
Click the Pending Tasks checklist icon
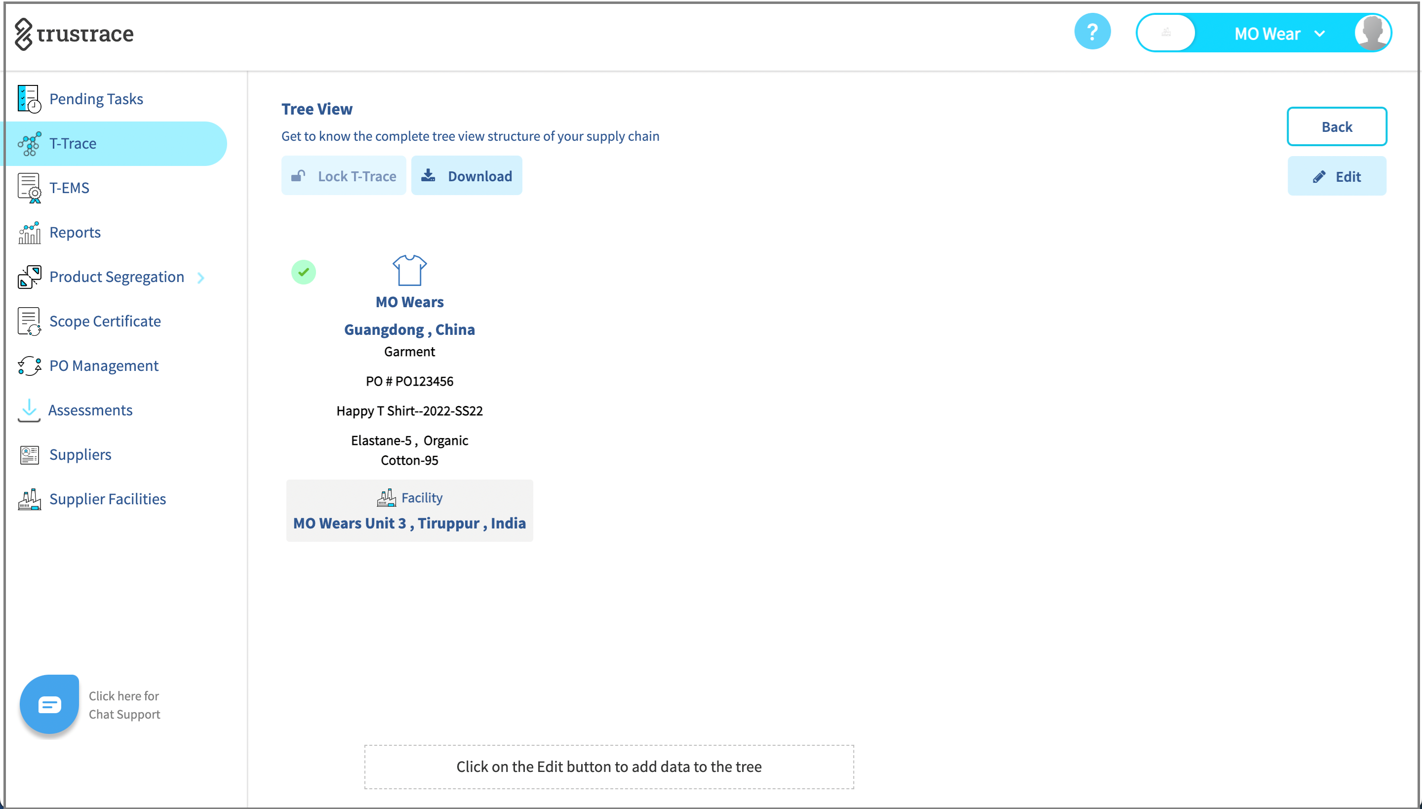click(x=29, y=99)
